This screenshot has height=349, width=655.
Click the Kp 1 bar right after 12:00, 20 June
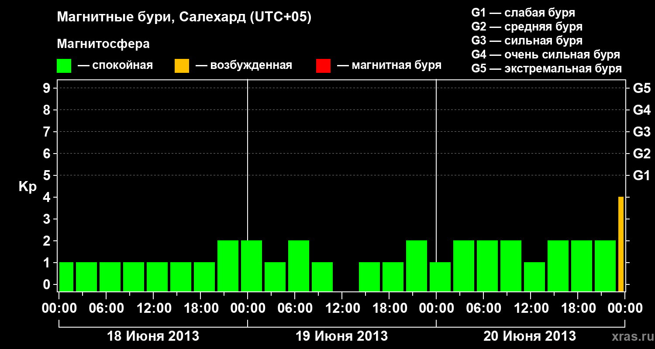tap(534, 277)
